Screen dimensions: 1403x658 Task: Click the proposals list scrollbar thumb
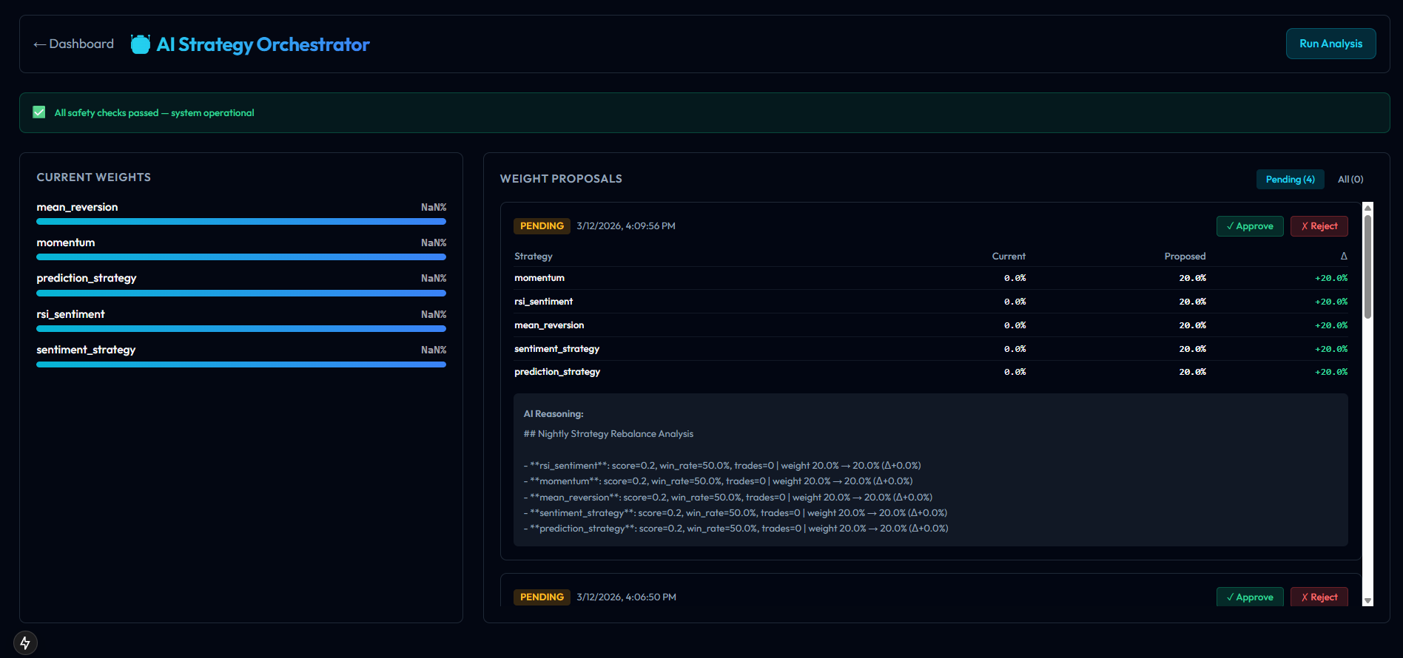pos(1367,266)
